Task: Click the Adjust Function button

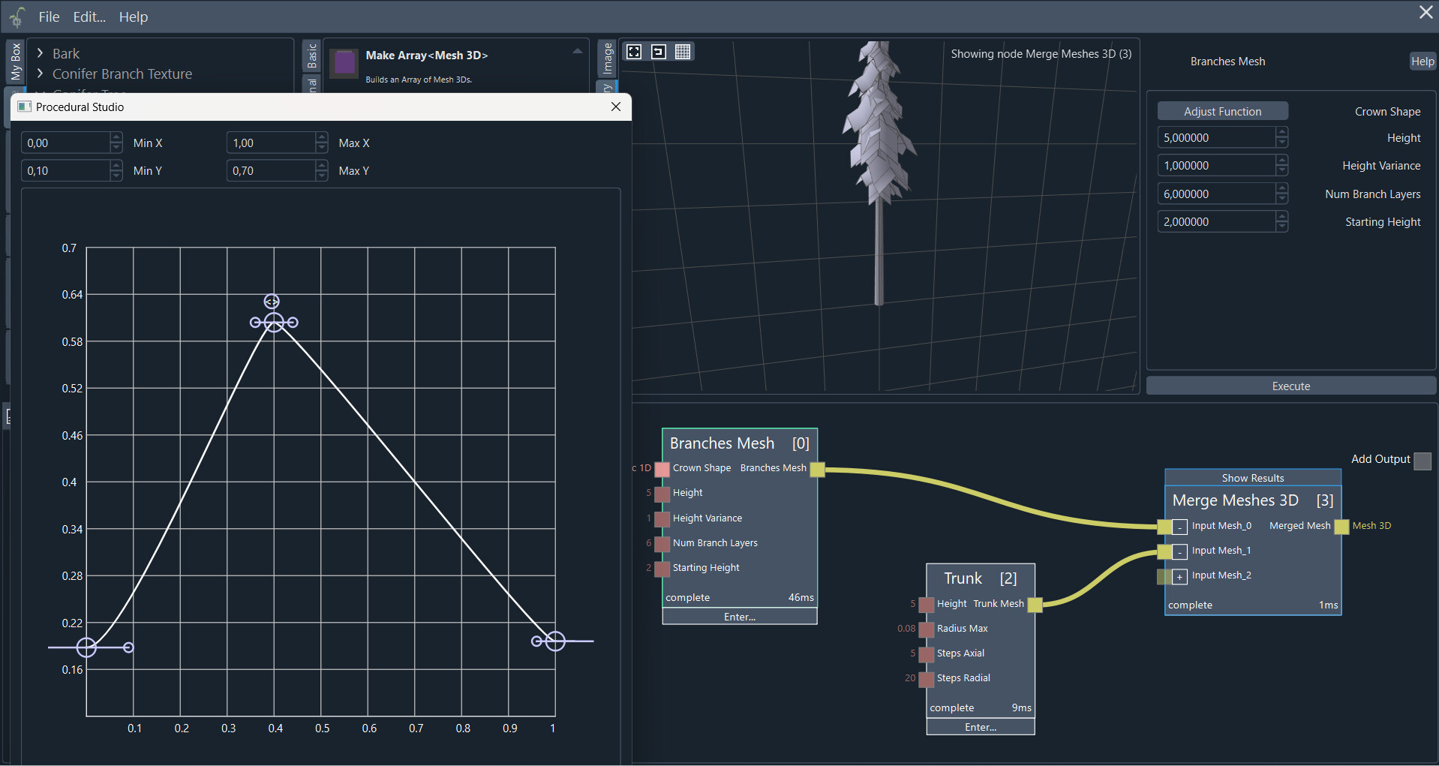Action: (1223, 111)
